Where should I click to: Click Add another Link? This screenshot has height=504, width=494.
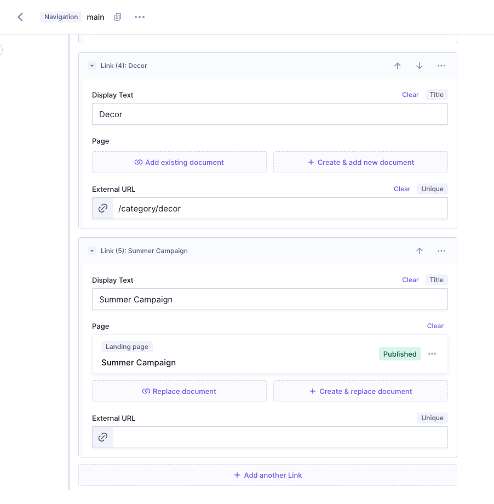click(x=268, y=475)
